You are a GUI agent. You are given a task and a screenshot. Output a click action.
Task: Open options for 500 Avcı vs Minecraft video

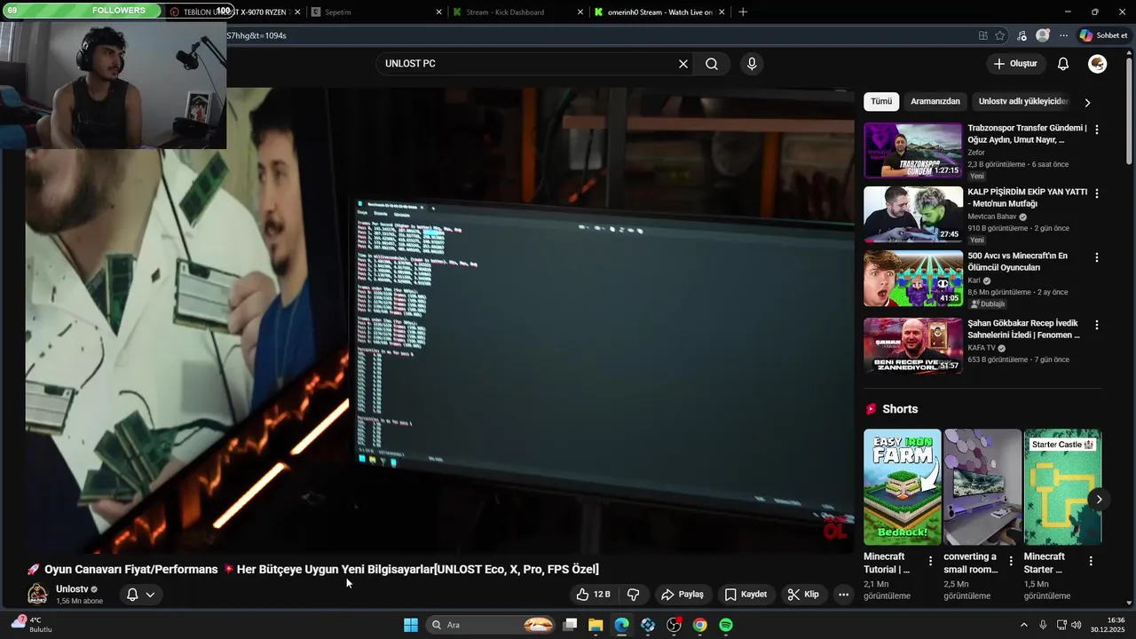point(1097,257)
